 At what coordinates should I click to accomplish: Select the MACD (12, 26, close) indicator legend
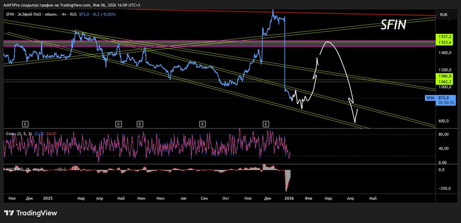pos(25,169)
